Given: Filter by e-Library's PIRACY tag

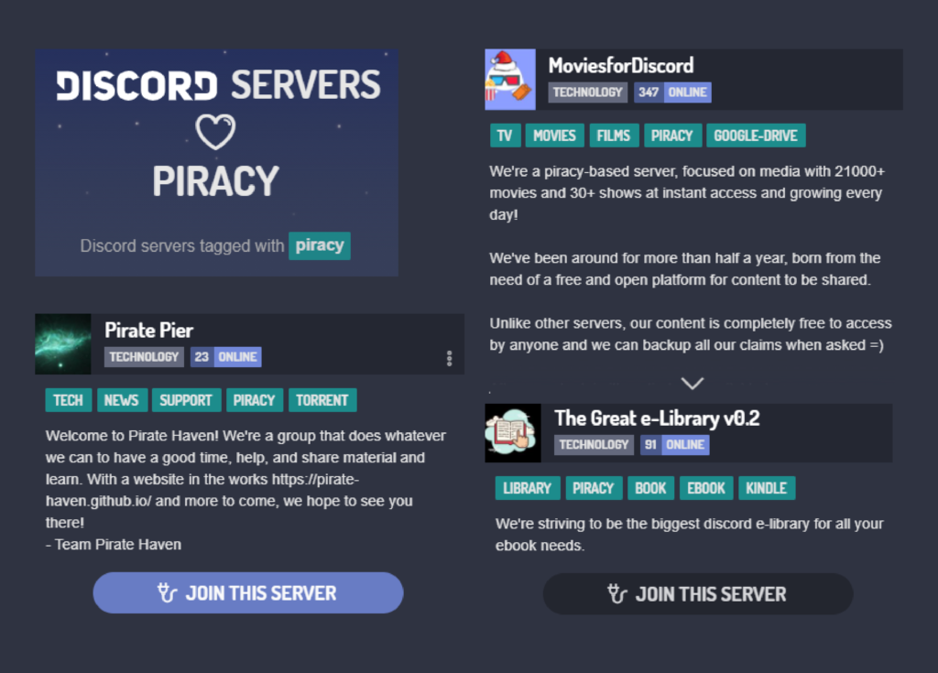Looking at the screenshot, I should 594,488.
